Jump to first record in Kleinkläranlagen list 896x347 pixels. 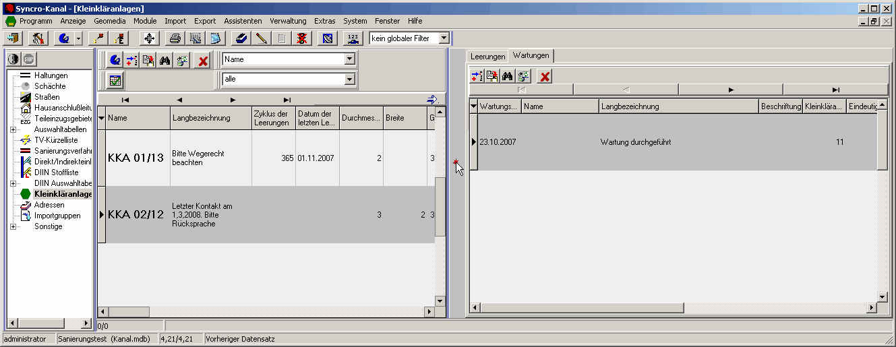(x=125, y=100)
